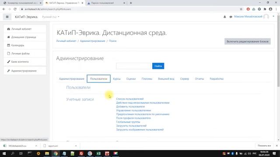
Task: Toggle the hamburger side panel button
Action: [7, 17]
